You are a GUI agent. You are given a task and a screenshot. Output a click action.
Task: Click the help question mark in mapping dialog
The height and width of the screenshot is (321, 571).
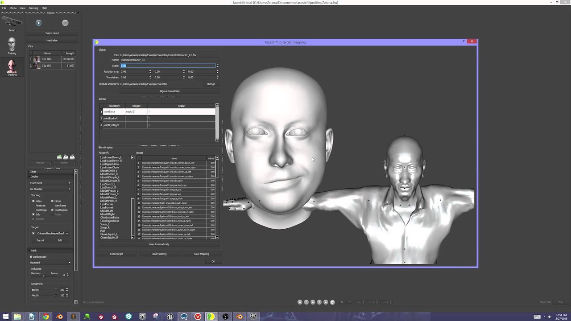tap(463, 41)
